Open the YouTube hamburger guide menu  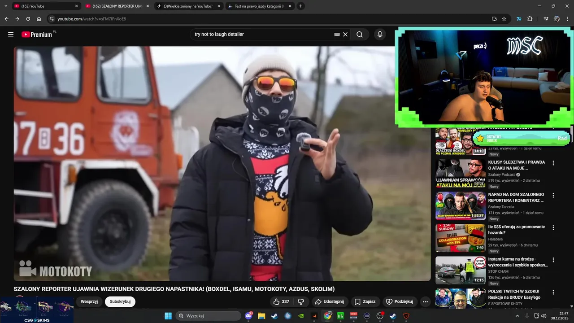click(x=11, y=35)
